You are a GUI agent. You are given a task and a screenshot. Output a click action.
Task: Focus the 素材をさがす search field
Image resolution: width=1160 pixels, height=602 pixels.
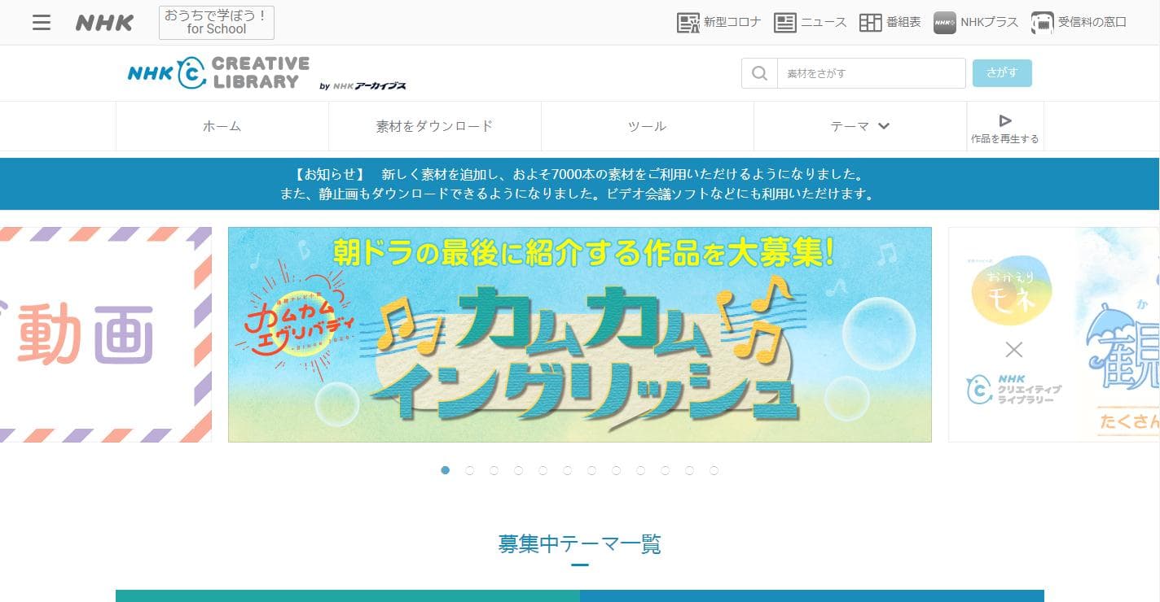pos(871,73)
